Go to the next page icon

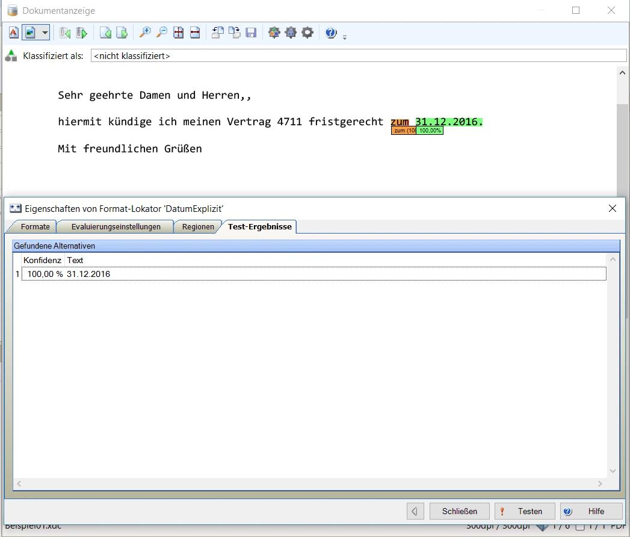122,33
